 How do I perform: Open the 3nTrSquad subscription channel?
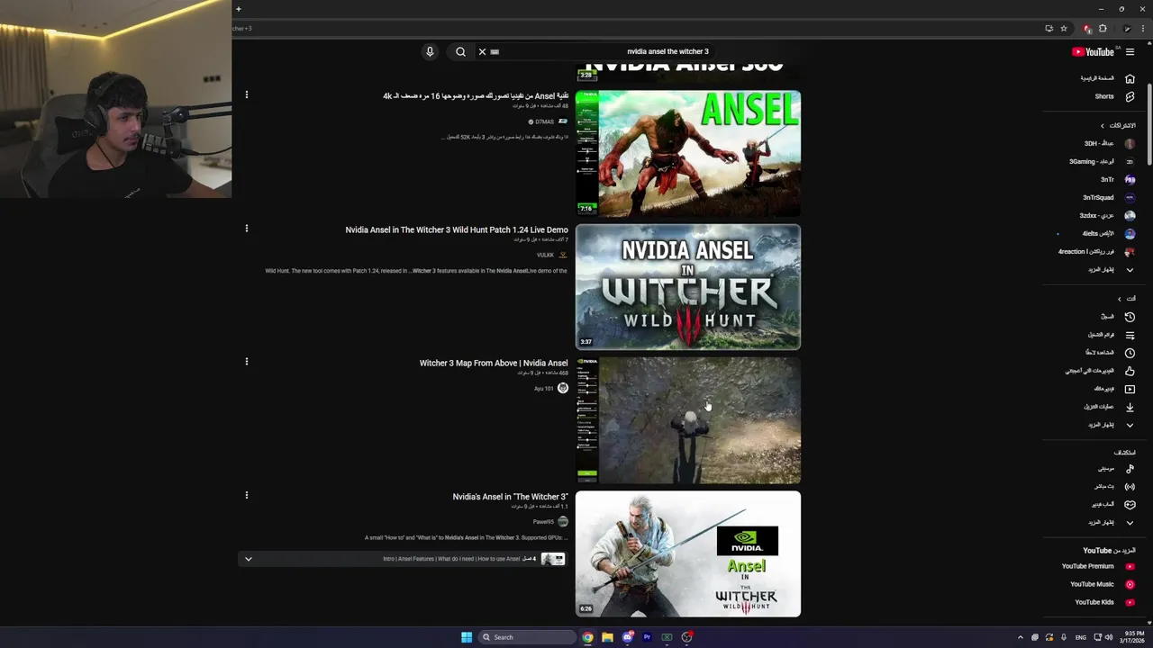tap(1109, 197)
